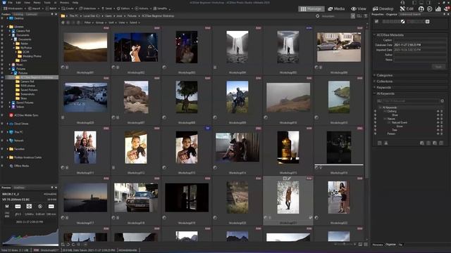Image resolution: width=451 pixels, height=253 pixels.
Task: Click the color label swatch in Properties
Action: pyautogui.click(x=428, y=22)
